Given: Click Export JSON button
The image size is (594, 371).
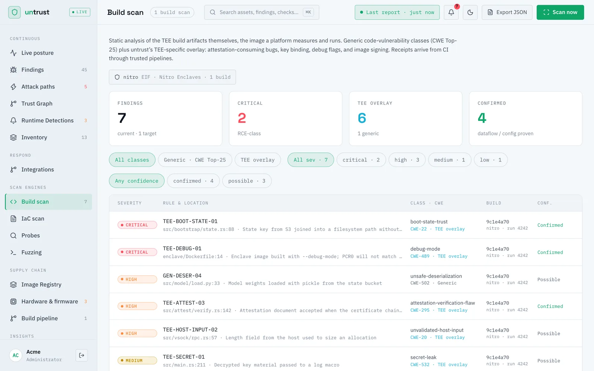Looking at the screenshot, I should click(507, 12).
